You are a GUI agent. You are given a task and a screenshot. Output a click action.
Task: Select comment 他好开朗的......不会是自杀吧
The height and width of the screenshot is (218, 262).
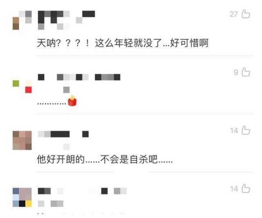(105, 159)
